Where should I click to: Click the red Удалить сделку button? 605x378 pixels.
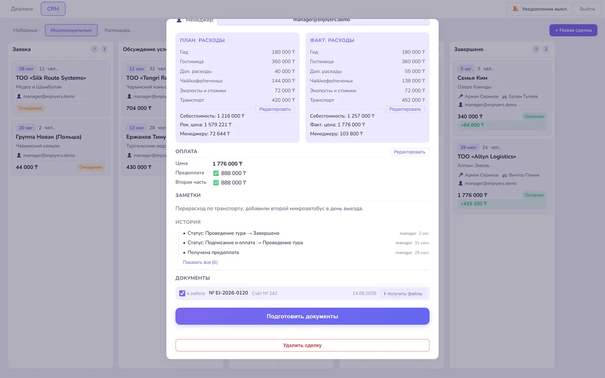tap(302, 345)
